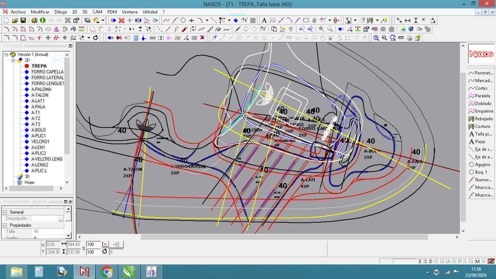
Task: Select the TREPA item in project tree
Action: click(39, 66)
